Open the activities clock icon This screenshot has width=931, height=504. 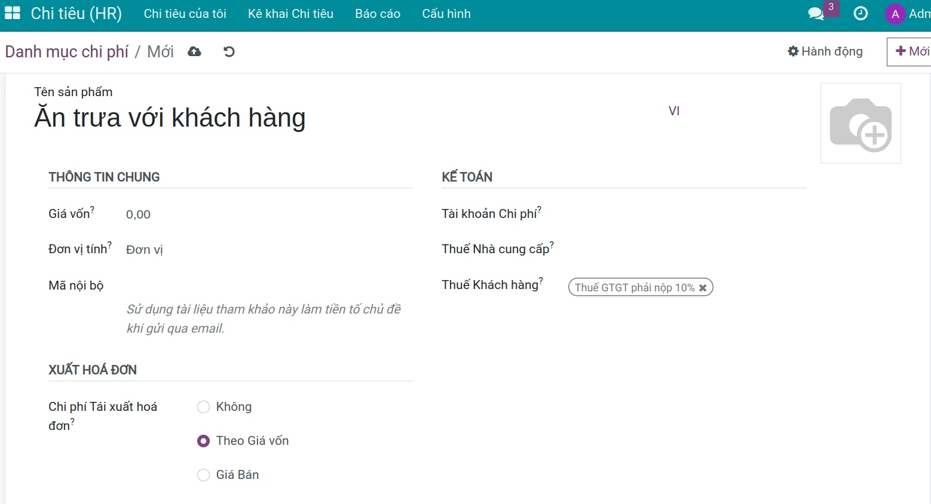860,13
